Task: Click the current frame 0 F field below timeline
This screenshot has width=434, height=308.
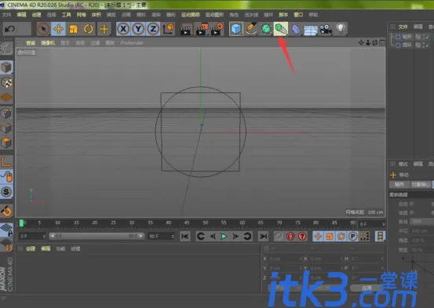Action: pyautogui.click(x=32, y=237)
